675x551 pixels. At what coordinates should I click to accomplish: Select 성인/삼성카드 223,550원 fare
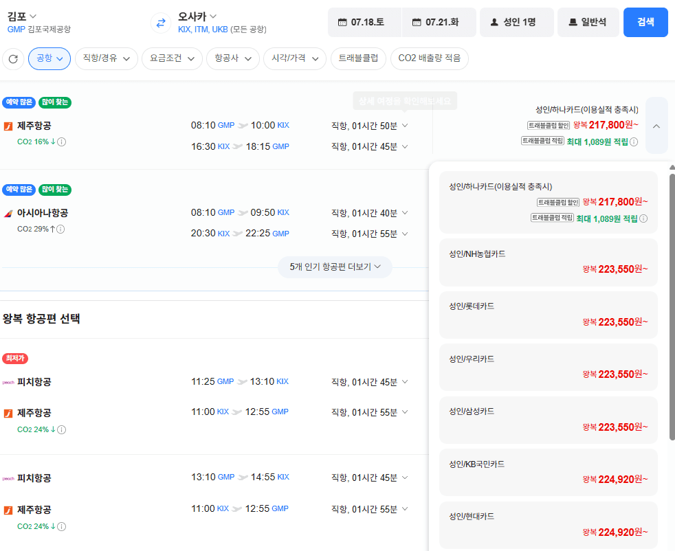(548, 420)
